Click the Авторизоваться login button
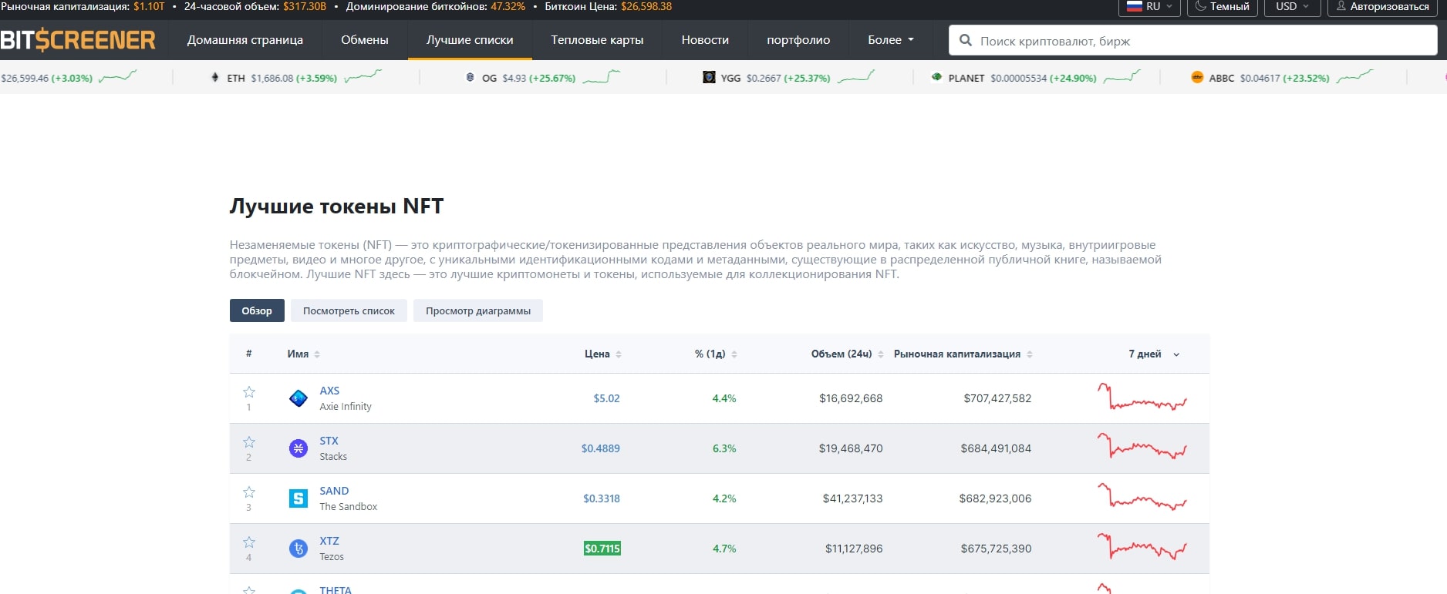1447x594 pixels. click(1382, 7)
